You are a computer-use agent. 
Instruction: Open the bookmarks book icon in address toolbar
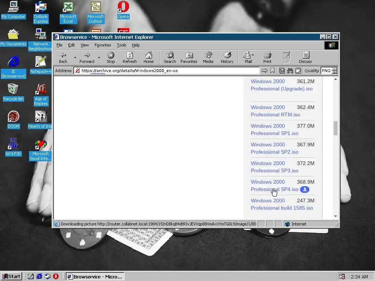point(282,71)
